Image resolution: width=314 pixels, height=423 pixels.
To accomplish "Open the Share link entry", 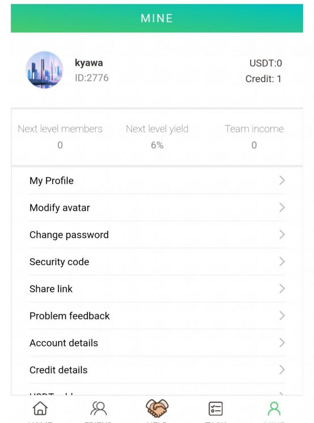I will click(157, 288).
